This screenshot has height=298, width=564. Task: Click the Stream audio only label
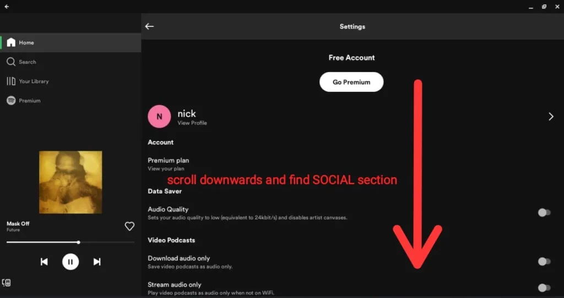[175, 285]
